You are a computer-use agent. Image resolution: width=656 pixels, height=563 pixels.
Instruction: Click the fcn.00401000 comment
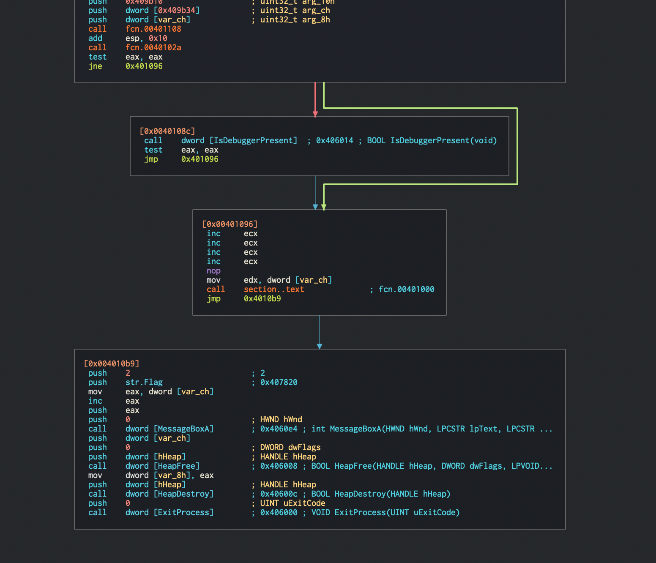[406, 290]
